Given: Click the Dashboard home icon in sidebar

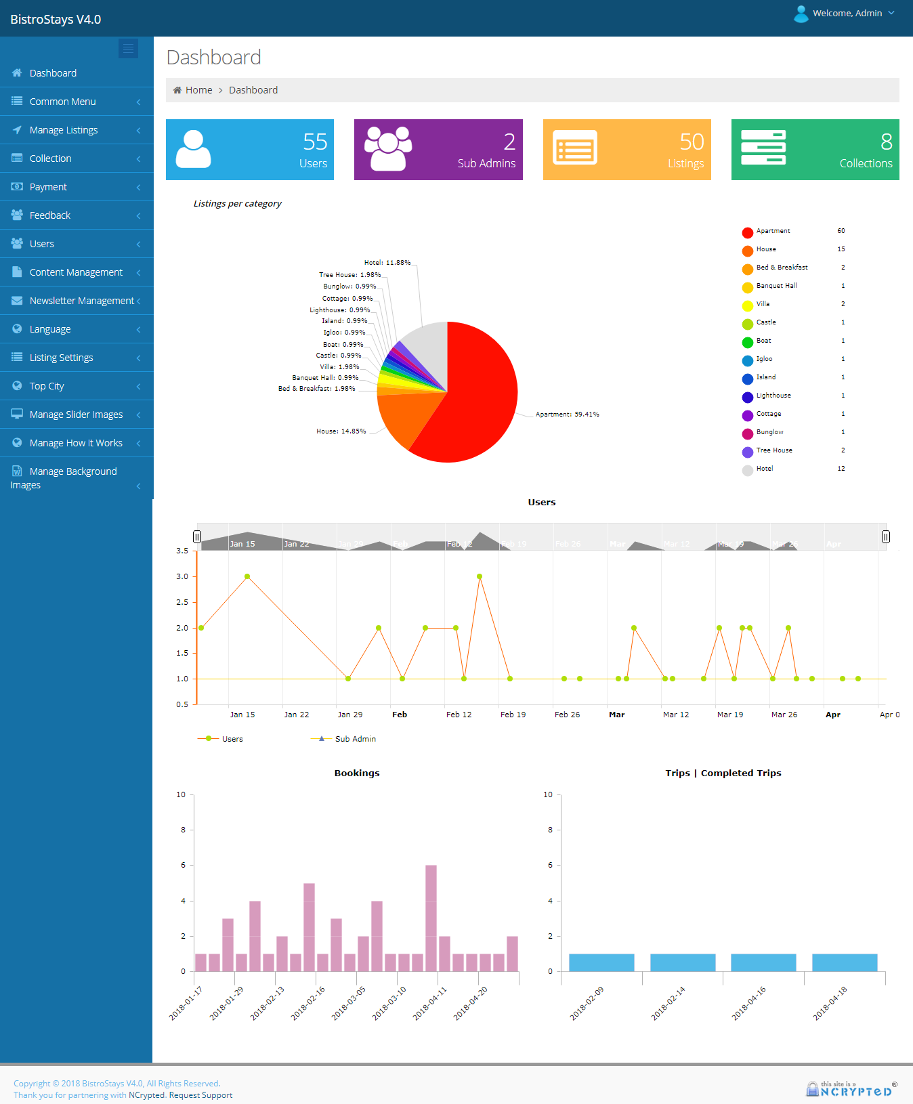Looking at the screenshot, I should pyautogui.click(x=17, y=72).
